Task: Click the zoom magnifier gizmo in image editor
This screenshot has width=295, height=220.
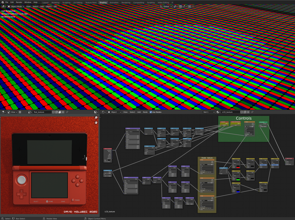Action: point(96,118)
